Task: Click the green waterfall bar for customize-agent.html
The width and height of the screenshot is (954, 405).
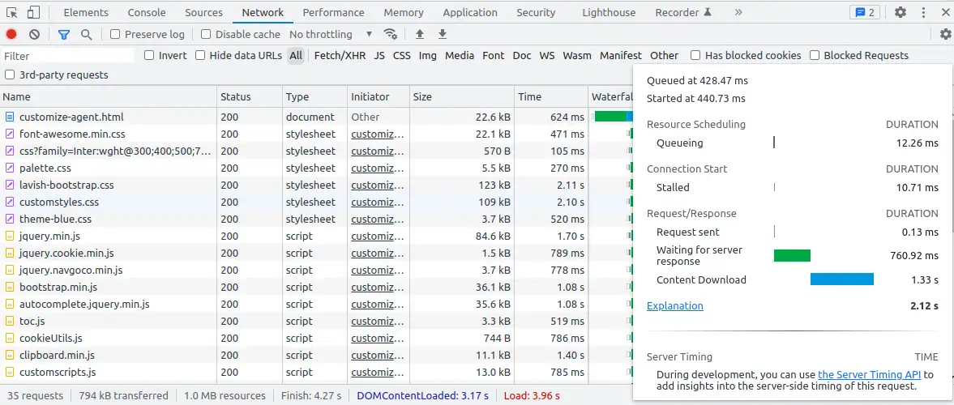Action: click(x=610, y=117)
